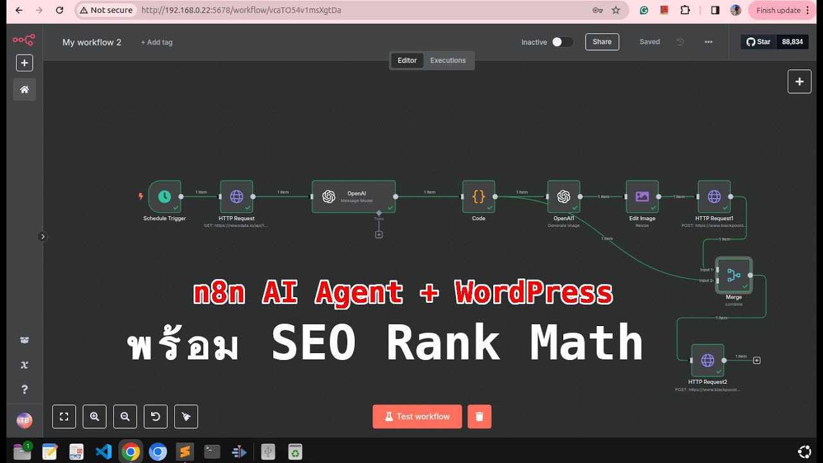The width and height of the screenshot is (823, 463).
Task: Click the Test workflow button
Action: pos(417,417)
